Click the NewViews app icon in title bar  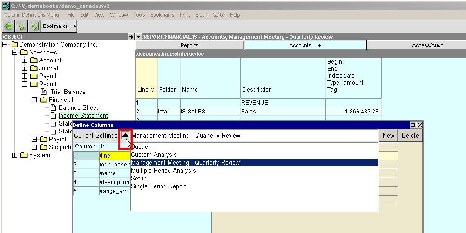point(6,5)
